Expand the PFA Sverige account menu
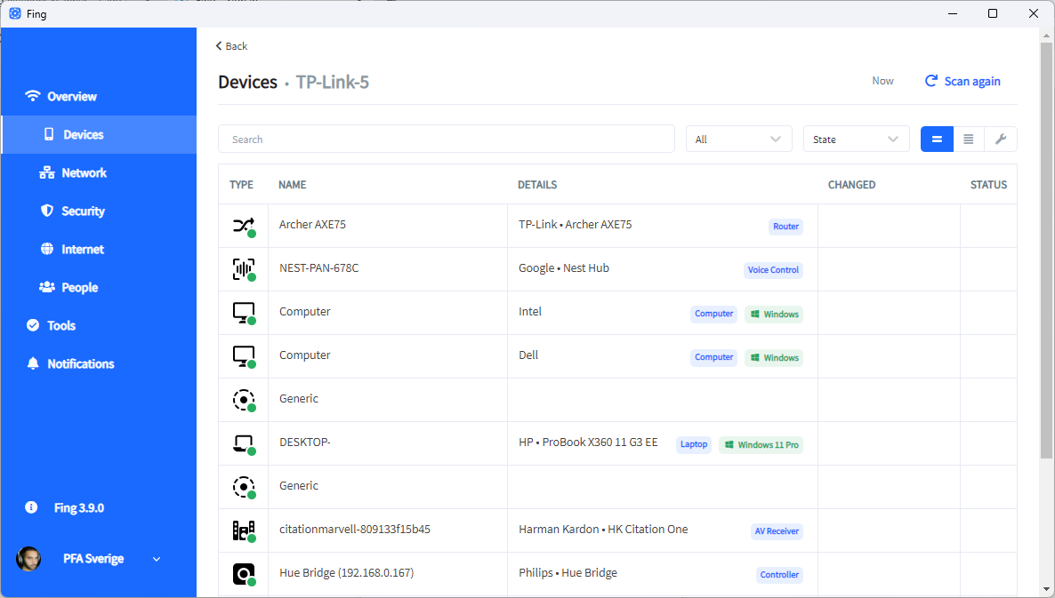The height and width of the screenshot is (598, 1055). [x=157, y=559]
